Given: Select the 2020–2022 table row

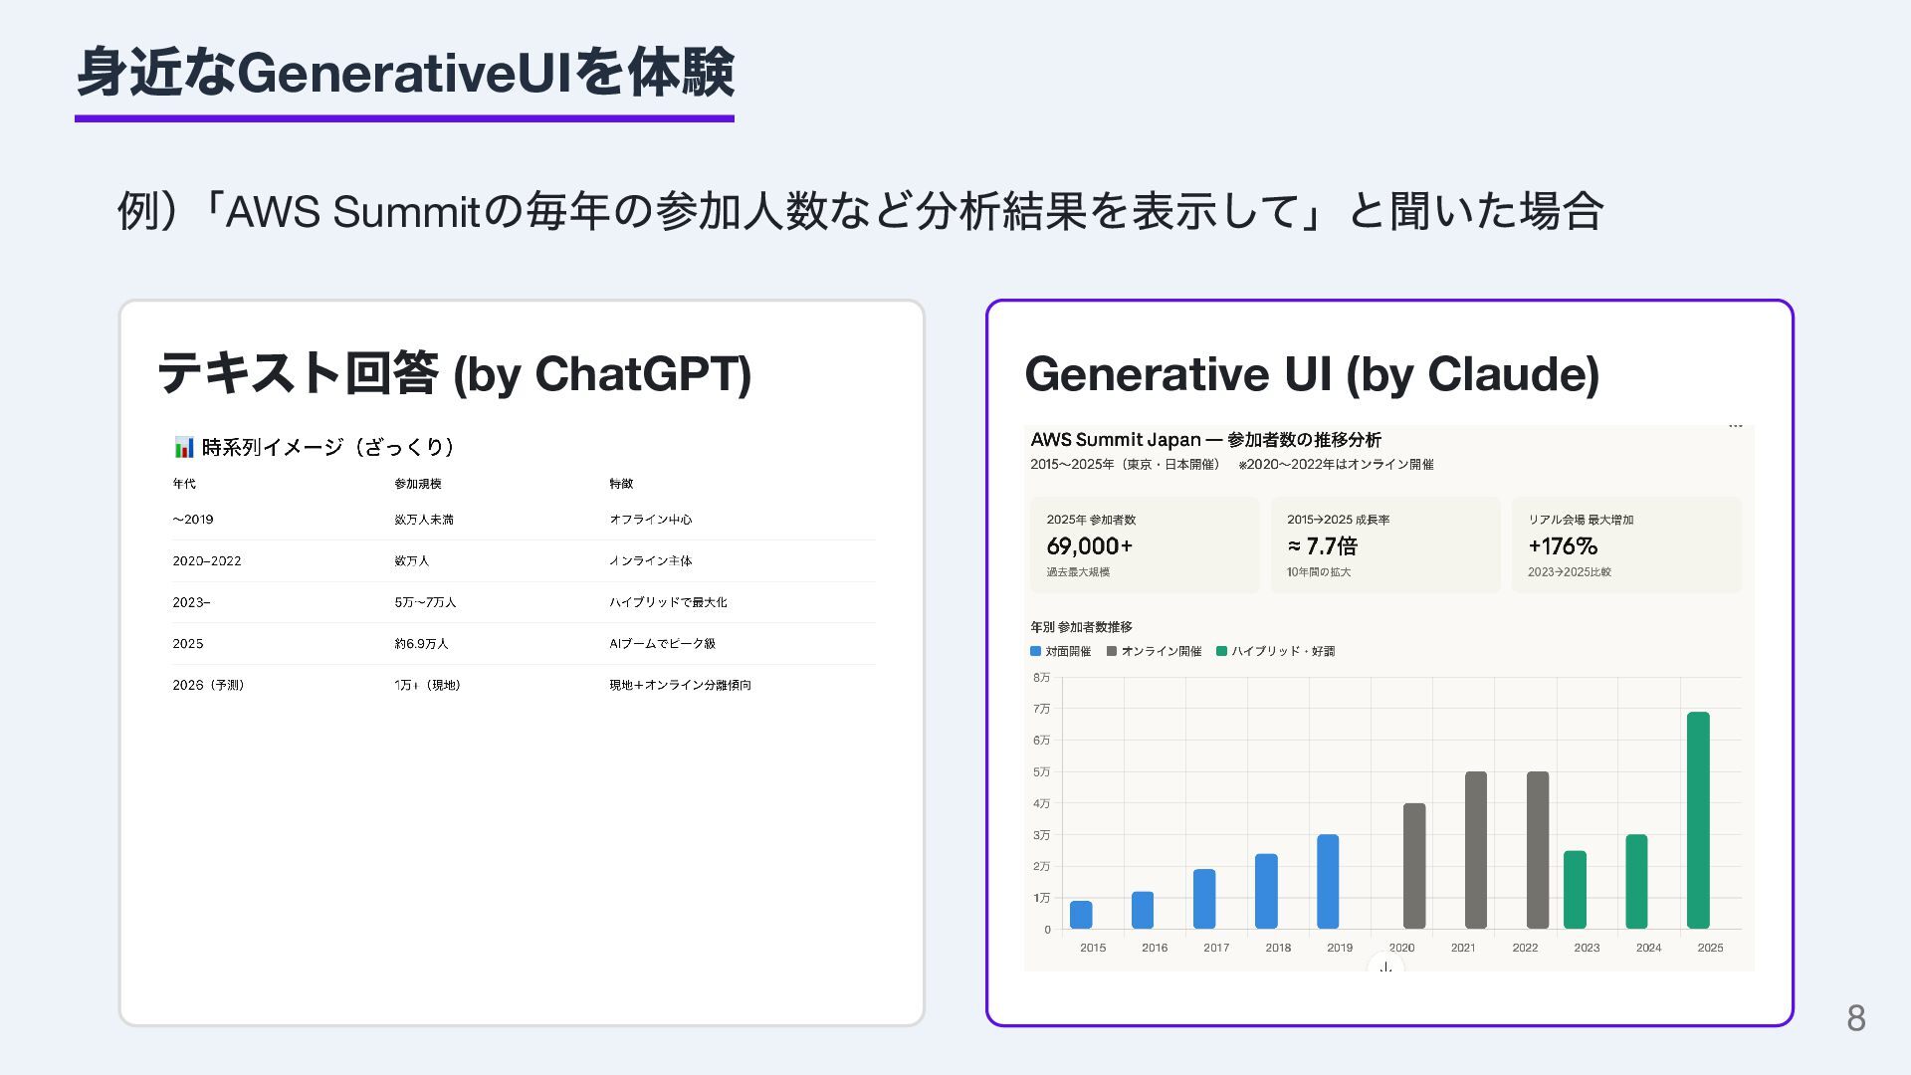Looking at the screenshot, I should tap(523, 561).
